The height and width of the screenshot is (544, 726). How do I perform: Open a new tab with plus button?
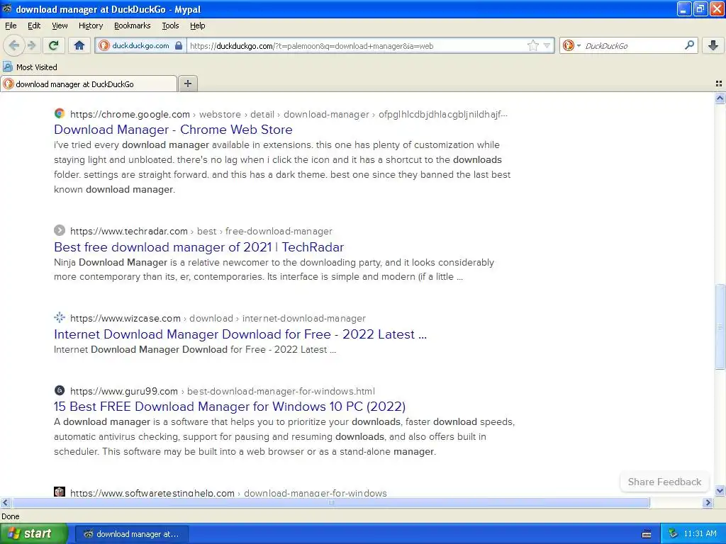pos(187,84)
